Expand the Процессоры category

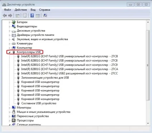pyautogui.click(x=10, y=120)
